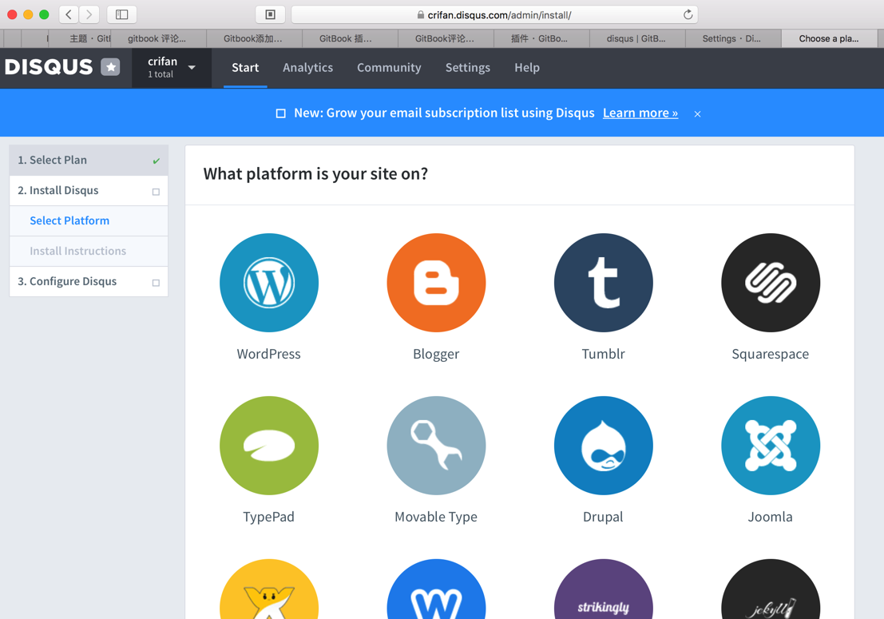This screenshot has width=884, height=619.
Task: Dismiss the blue announcement banner
Action: [697, 114]
